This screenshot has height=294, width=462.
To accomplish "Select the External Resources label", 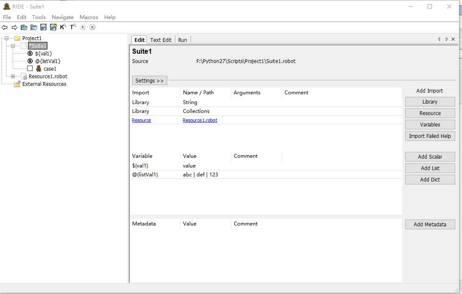I will [x=44, y=84].
